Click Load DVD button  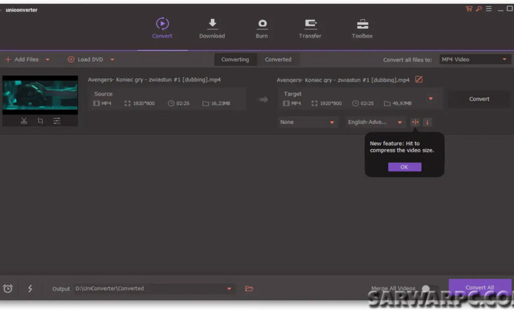85,59
